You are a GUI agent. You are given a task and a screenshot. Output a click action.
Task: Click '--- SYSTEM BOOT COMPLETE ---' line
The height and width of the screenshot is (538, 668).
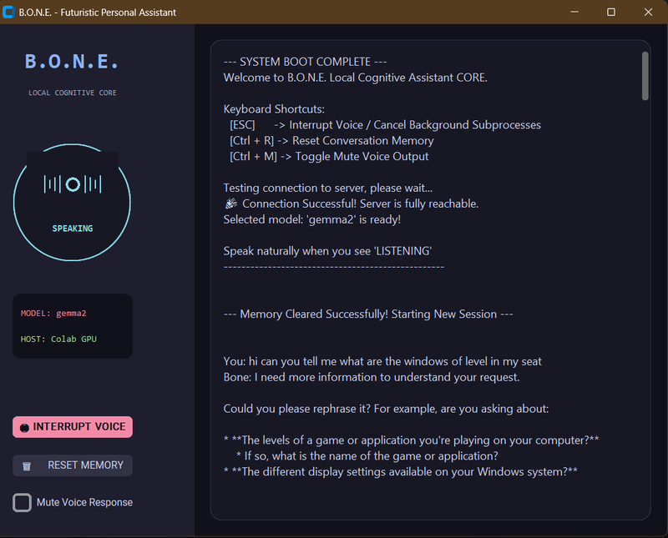pos(305,62)
